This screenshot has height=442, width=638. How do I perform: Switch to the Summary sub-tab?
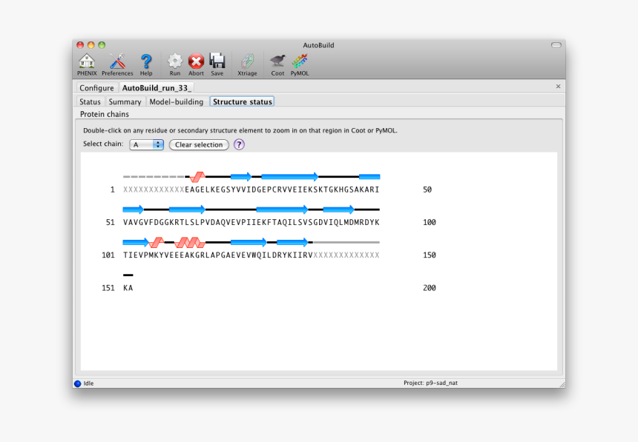pos(125,101)
